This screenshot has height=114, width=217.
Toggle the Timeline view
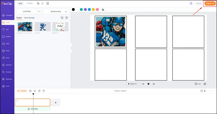(22, 91)
